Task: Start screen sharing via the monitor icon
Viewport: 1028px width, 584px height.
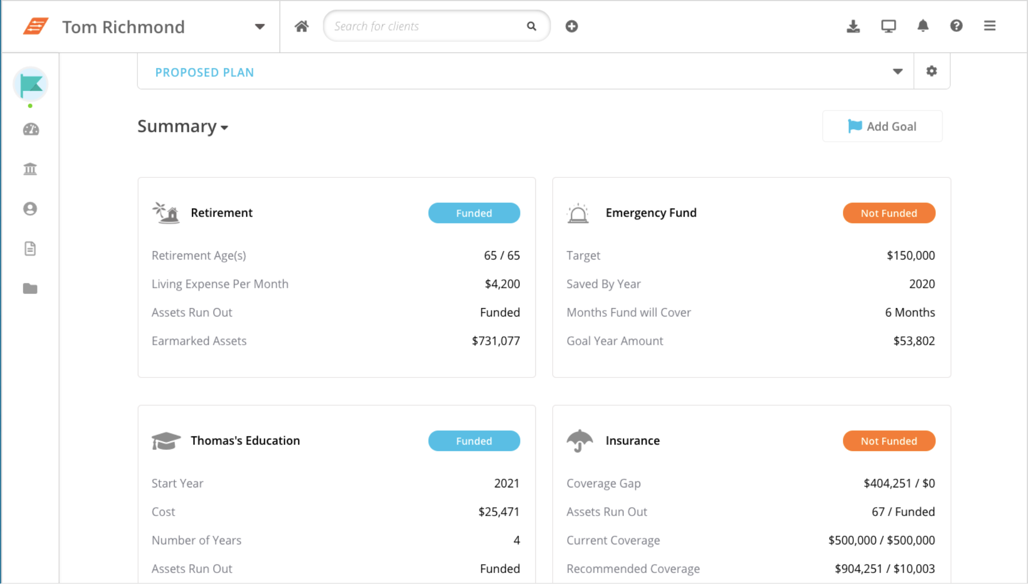Action: point(888,26)
